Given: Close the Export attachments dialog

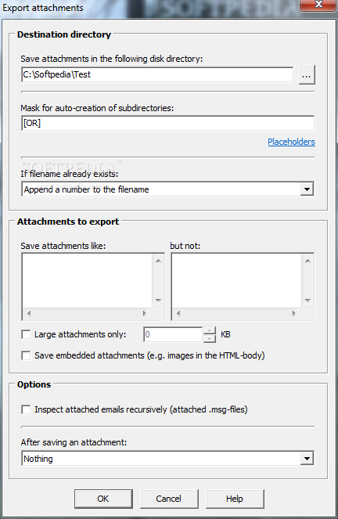Looking at the screenshot, I should (x=318, y=5).
